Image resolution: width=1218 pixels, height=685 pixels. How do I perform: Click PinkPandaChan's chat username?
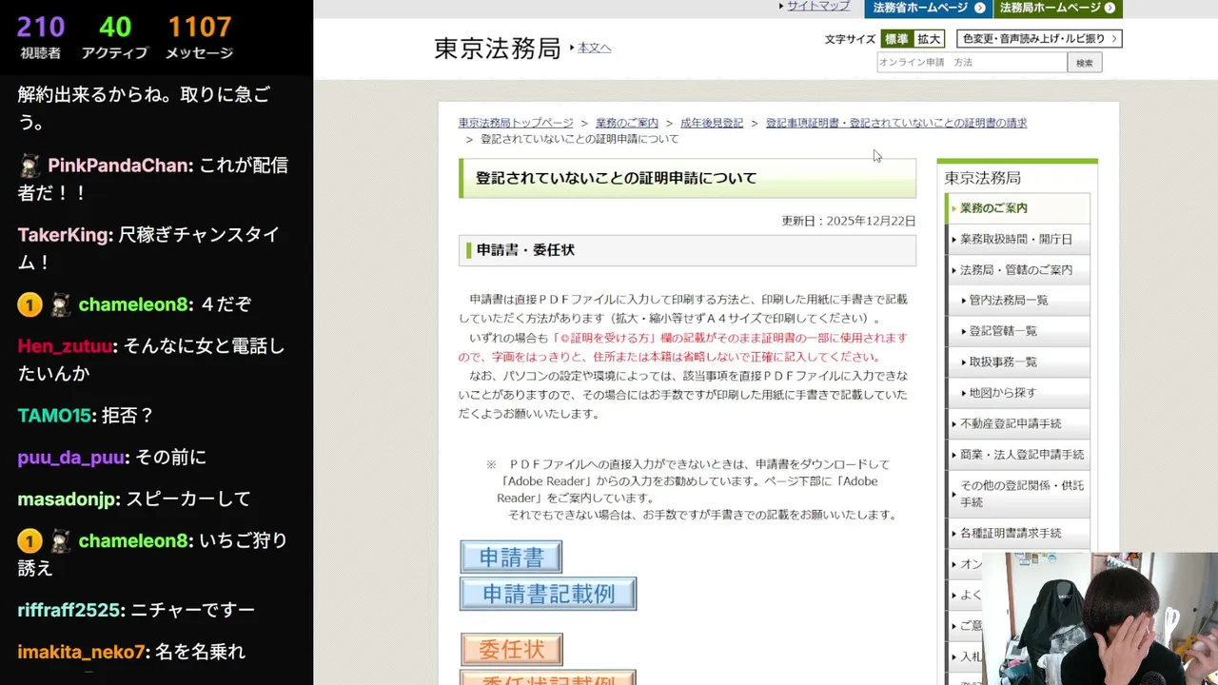click(119, 166)
